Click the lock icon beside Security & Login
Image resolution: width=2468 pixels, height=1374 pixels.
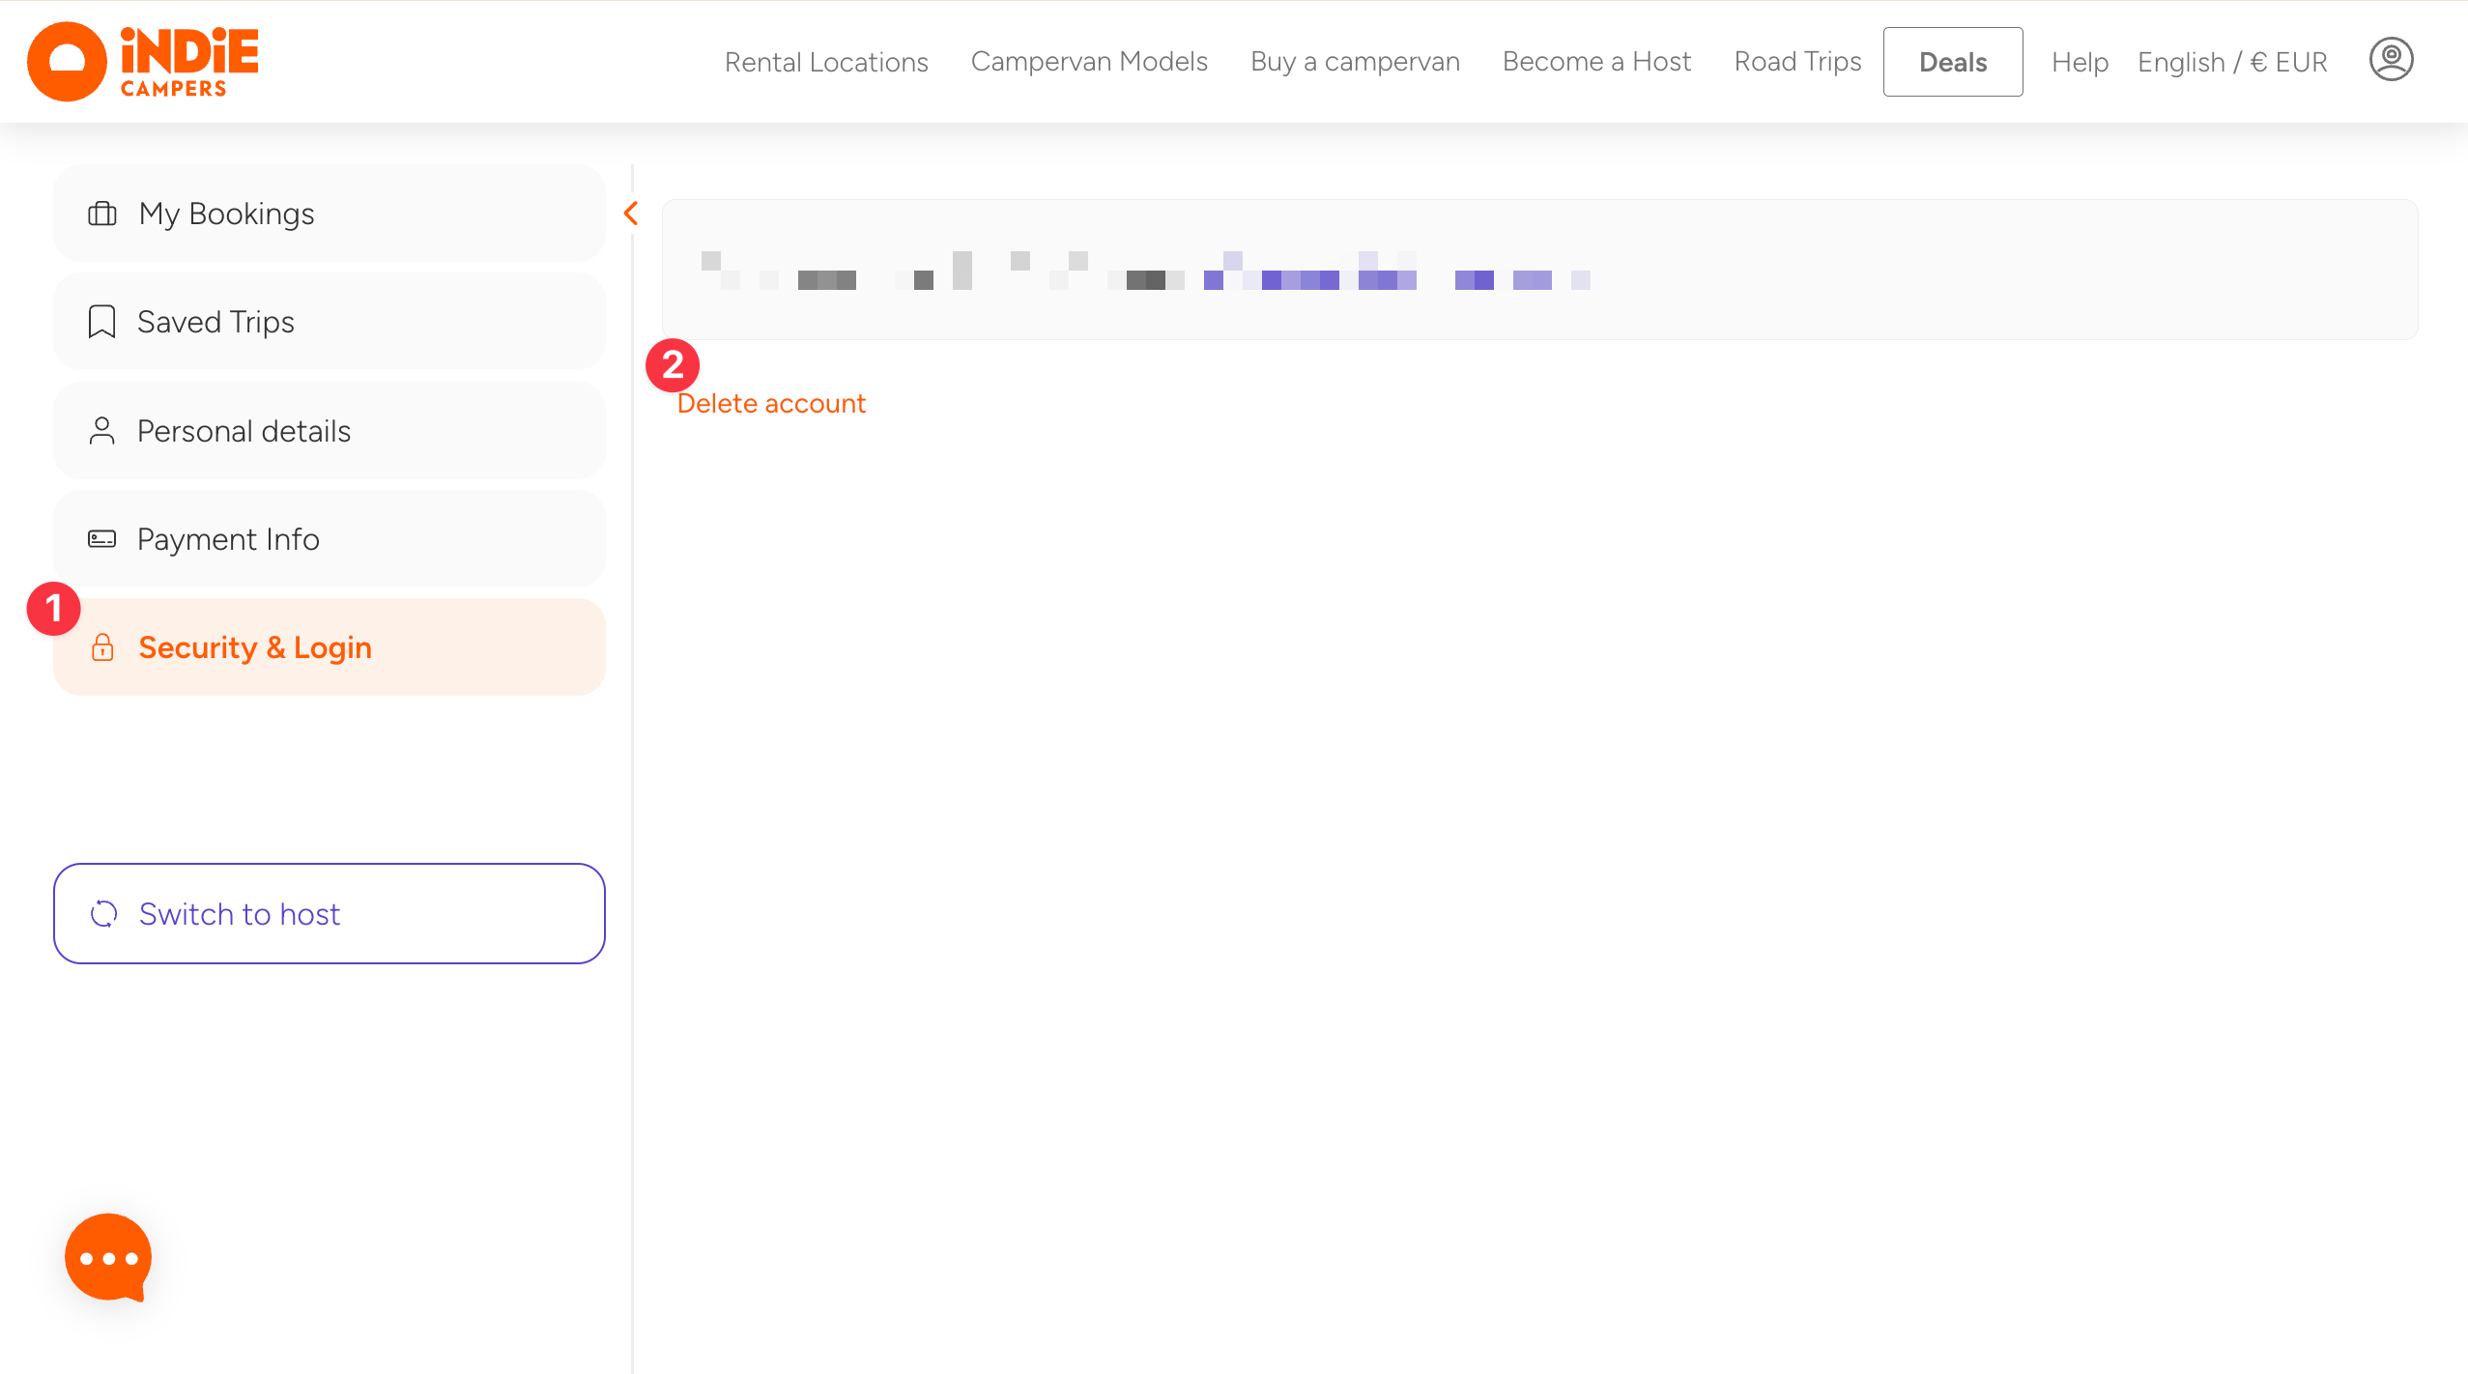pyautogui.click(x=102, y=647)
